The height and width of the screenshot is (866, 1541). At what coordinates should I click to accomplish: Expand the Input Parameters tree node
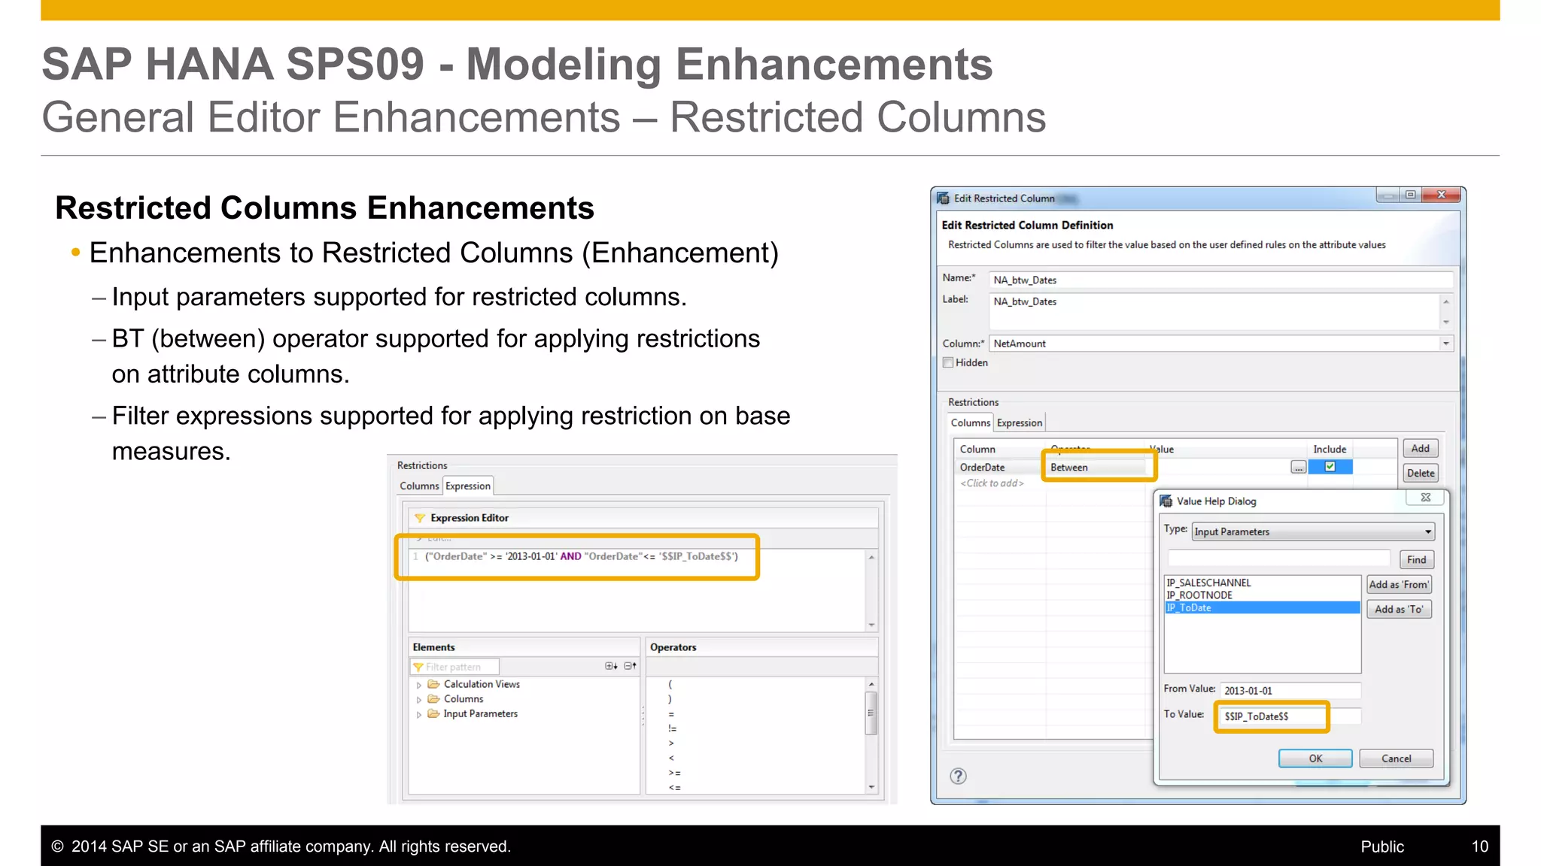(419, 715)
